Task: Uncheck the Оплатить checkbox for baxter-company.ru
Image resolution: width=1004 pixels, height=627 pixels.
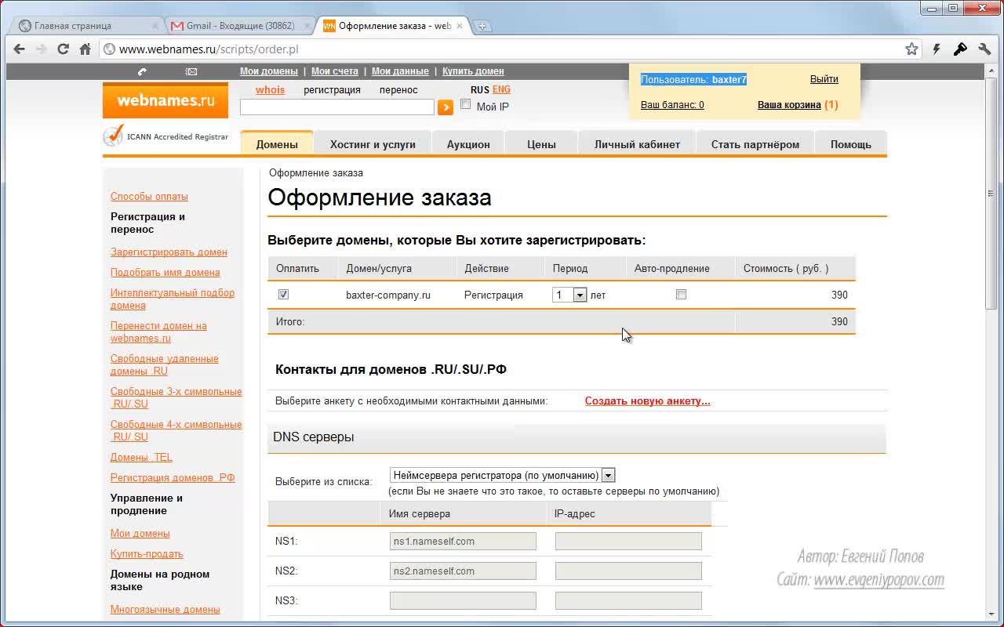Action: pyautogui.click(x=284, y=295)
